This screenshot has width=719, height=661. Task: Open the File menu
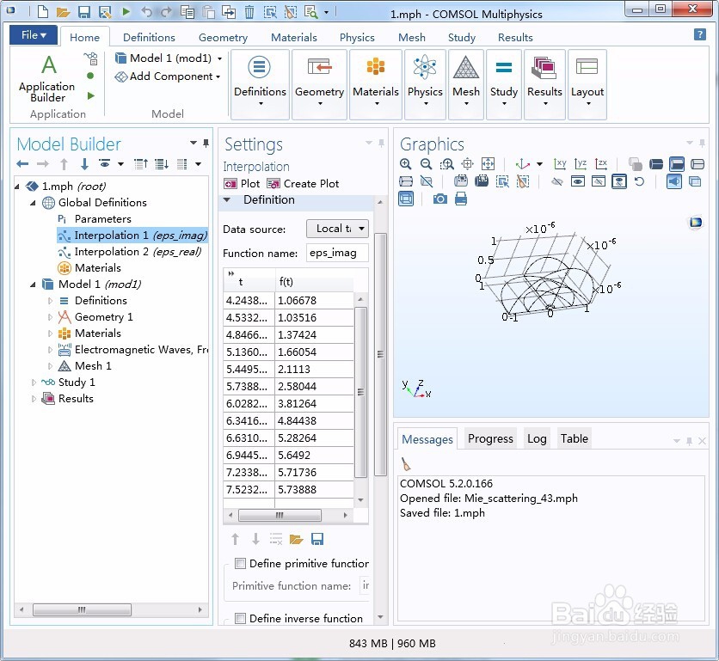(34, 35)
